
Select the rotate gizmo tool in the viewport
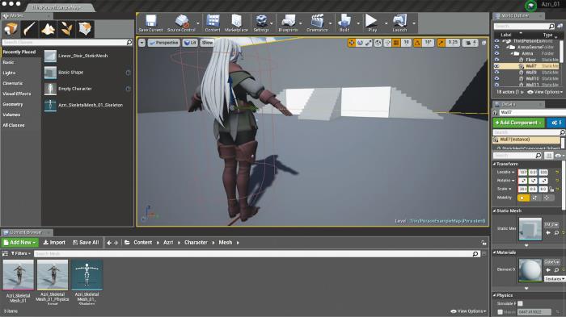[x=360, y=43]
